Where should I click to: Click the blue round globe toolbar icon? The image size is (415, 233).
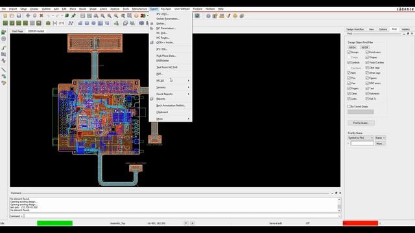click(209, 16)
